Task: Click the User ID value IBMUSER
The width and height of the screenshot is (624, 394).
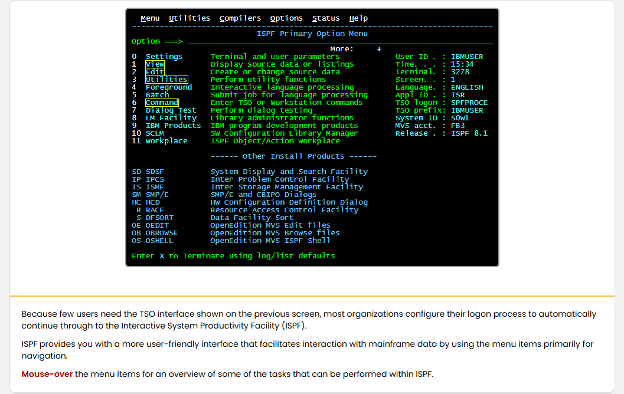Action: (x=467, y=57)
